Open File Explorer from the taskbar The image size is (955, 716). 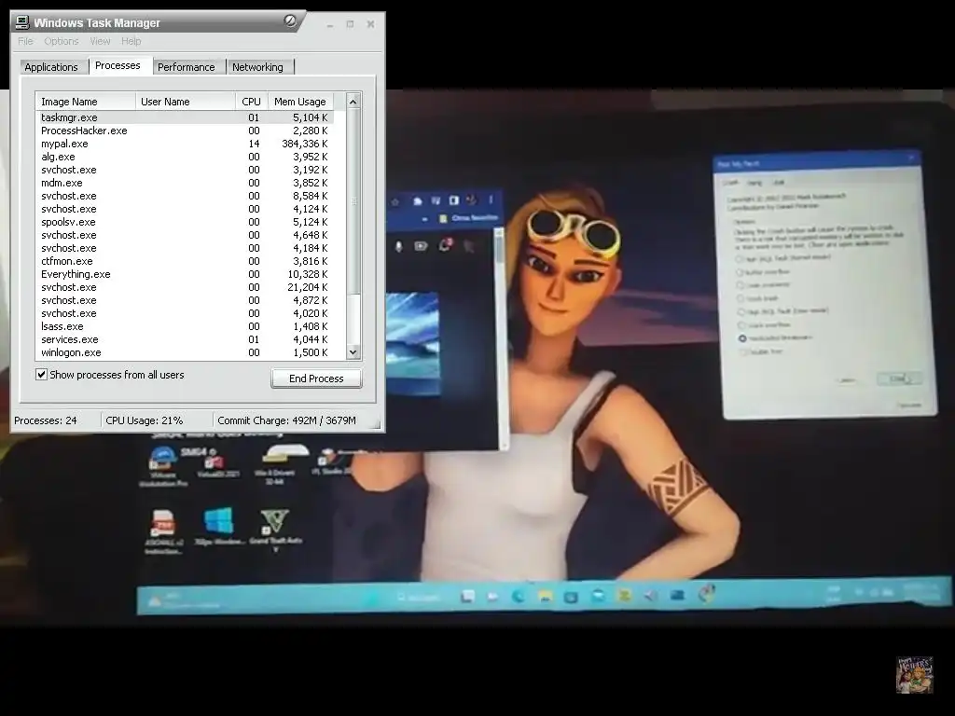click(545, 596)
